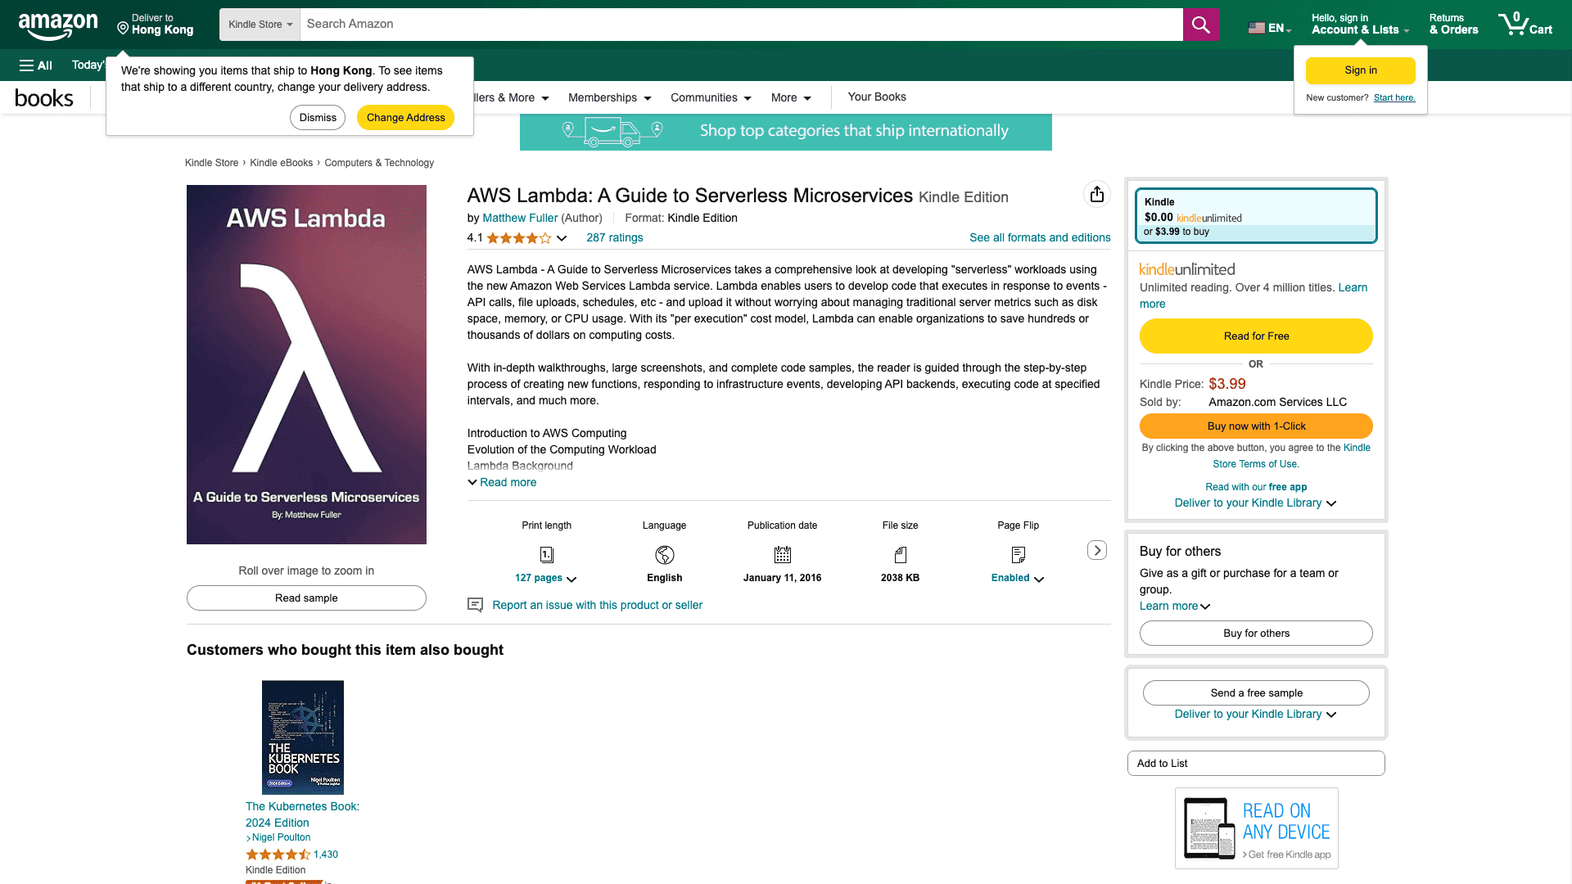Click the US flag language selector
The image size is (1572, 884).
[x=1270, y=28]
